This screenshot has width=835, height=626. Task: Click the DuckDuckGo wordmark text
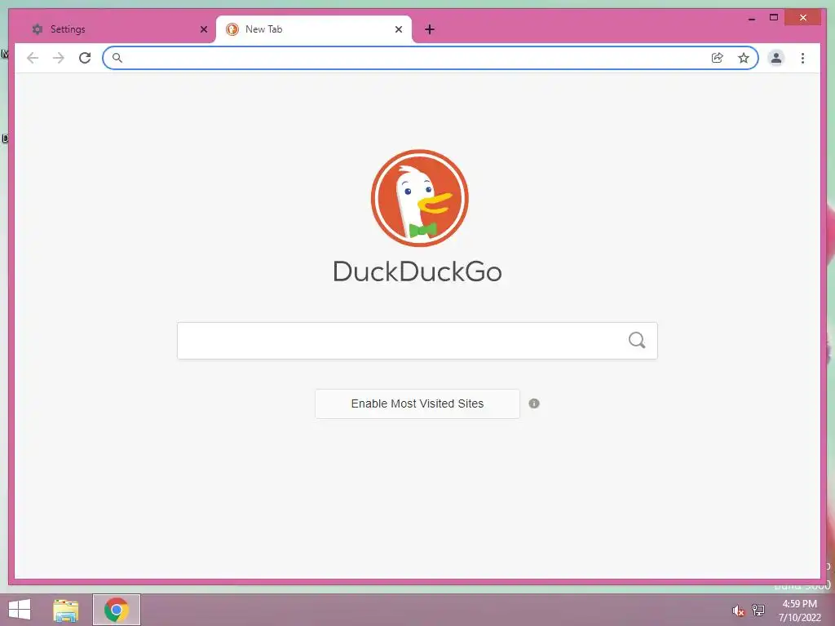click(x=417, y=271)
